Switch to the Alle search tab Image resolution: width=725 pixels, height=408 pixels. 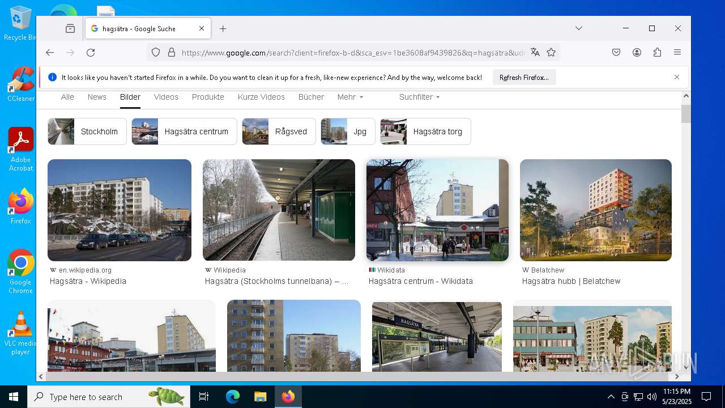click(x=67, y=97)
